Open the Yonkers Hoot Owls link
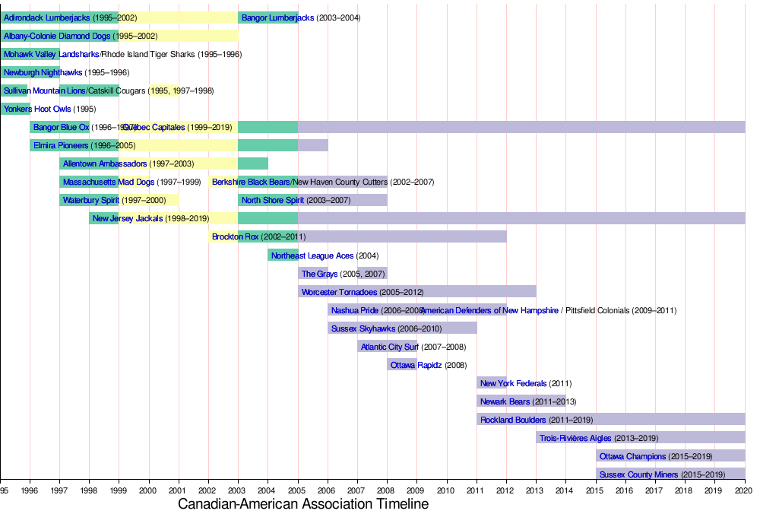 point(37,109)
